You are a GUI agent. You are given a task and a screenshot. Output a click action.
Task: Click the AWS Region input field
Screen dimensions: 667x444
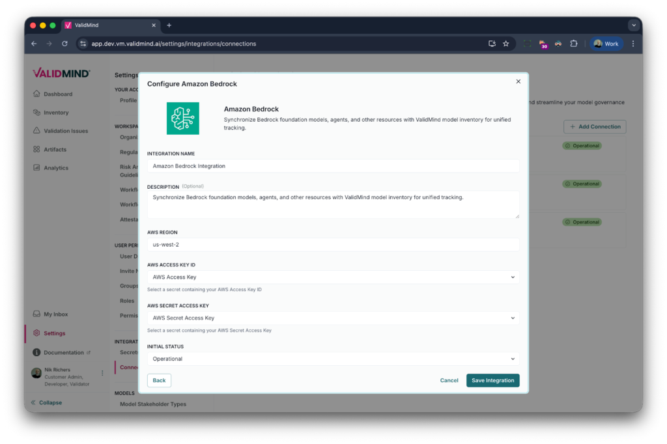click(x=333, y=245)
